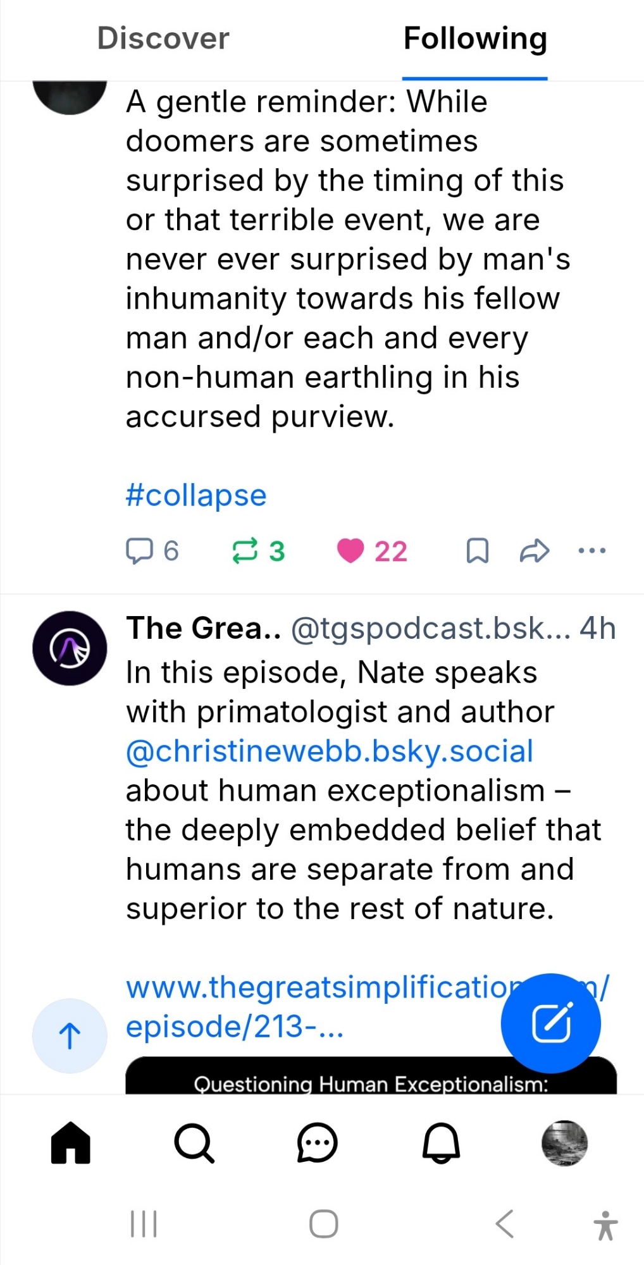Open The Great Simplification podcast avatar
Viewport: 644px width, 1265px height.
(x=70, y=648)
